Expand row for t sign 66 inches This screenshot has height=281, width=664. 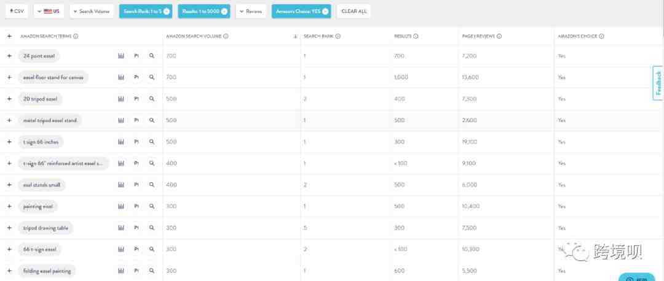(x=9, y=142)
